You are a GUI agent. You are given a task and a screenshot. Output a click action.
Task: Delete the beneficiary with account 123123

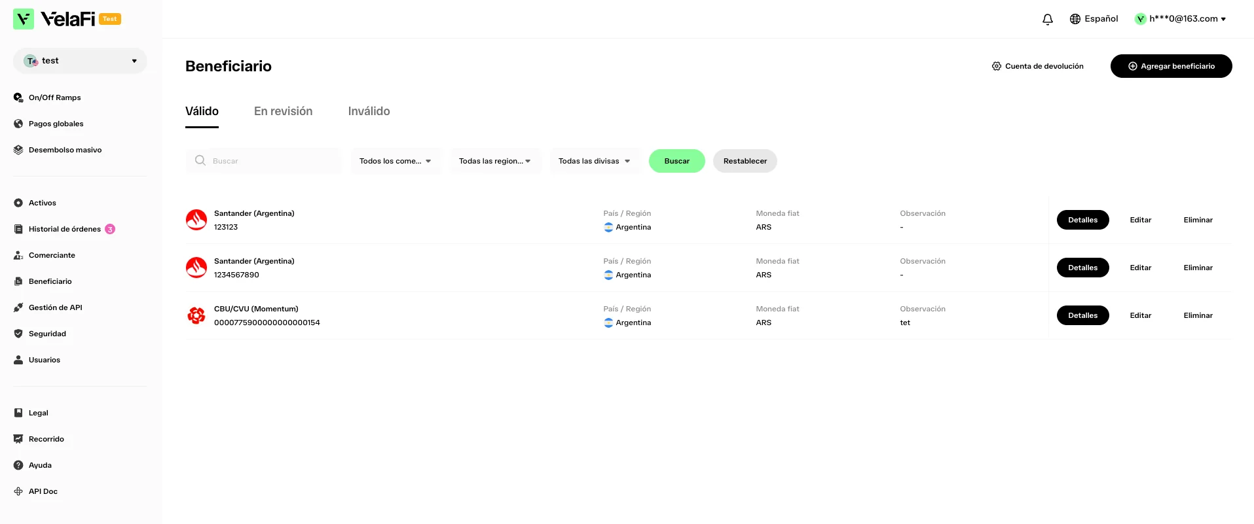coord(1198,220)
